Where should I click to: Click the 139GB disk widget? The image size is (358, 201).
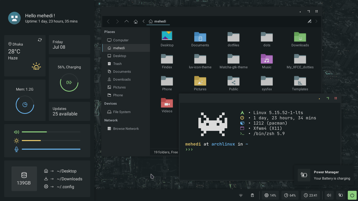click(24, 178)
